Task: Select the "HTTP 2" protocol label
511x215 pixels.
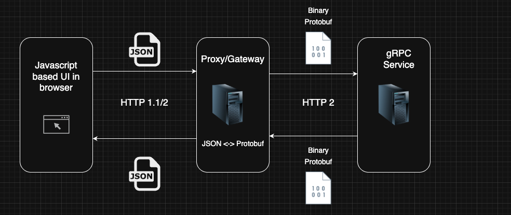Action: coord(318,103)
